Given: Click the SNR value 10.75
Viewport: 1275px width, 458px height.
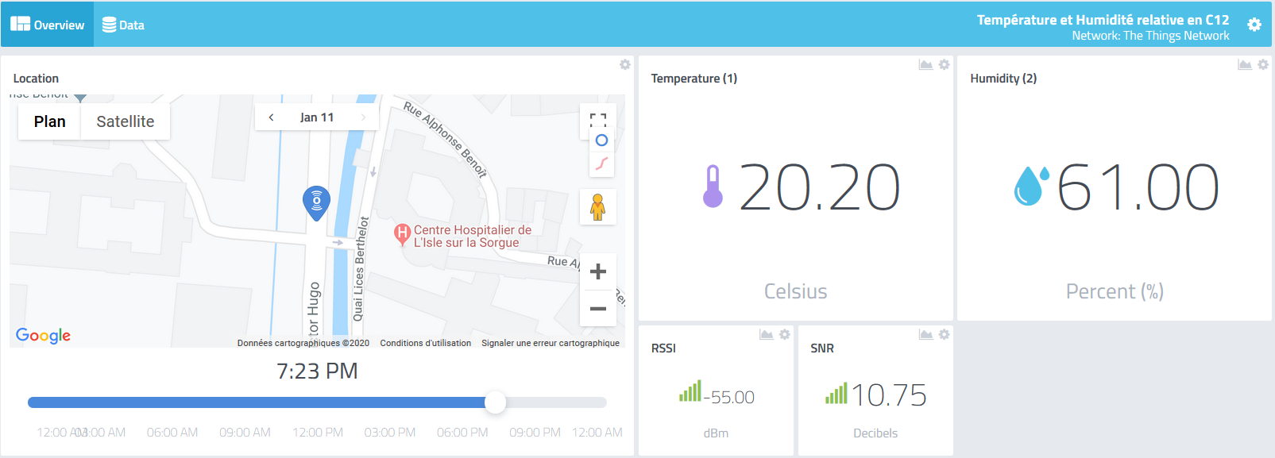Looking at the screenshot, I should pos(889,395).
